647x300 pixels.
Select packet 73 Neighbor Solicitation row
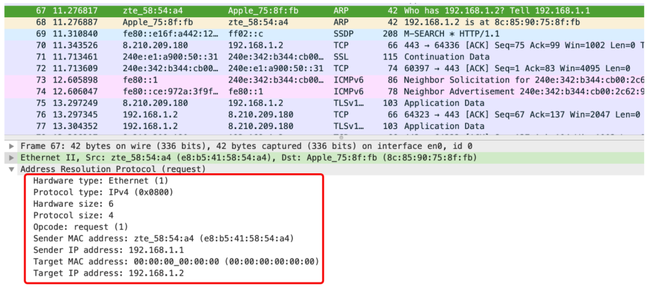(x=324, y=80)
